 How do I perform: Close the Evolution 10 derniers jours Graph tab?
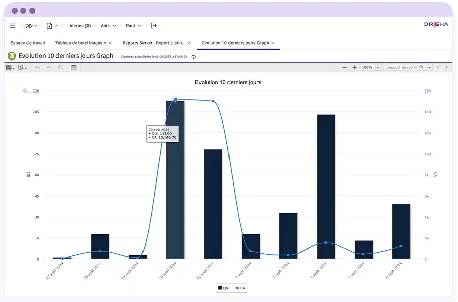point(273,43)
